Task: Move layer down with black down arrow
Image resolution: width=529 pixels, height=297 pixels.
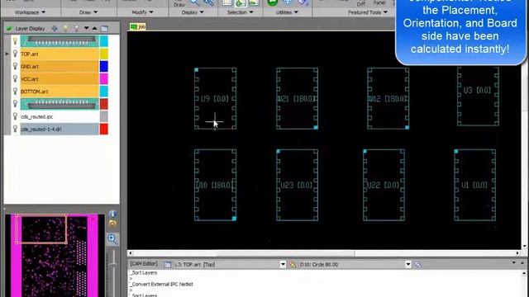Action: (x=86, y=29)
